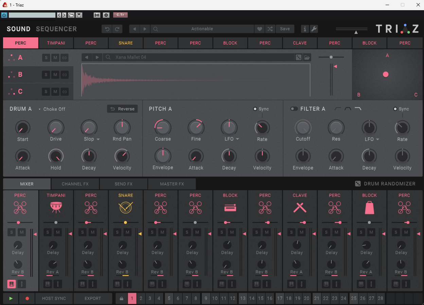This screenshot has width=424, height=305.
Task: Click keyboard icon on SNARE channel
Action: [117, 284]
